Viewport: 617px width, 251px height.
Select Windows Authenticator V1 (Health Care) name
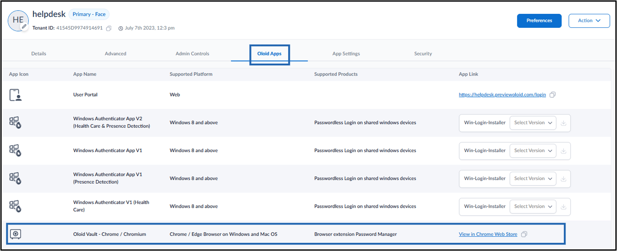point(111,206)
